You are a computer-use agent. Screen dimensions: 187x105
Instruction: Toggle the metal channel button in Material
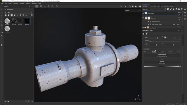pos(170,52)
